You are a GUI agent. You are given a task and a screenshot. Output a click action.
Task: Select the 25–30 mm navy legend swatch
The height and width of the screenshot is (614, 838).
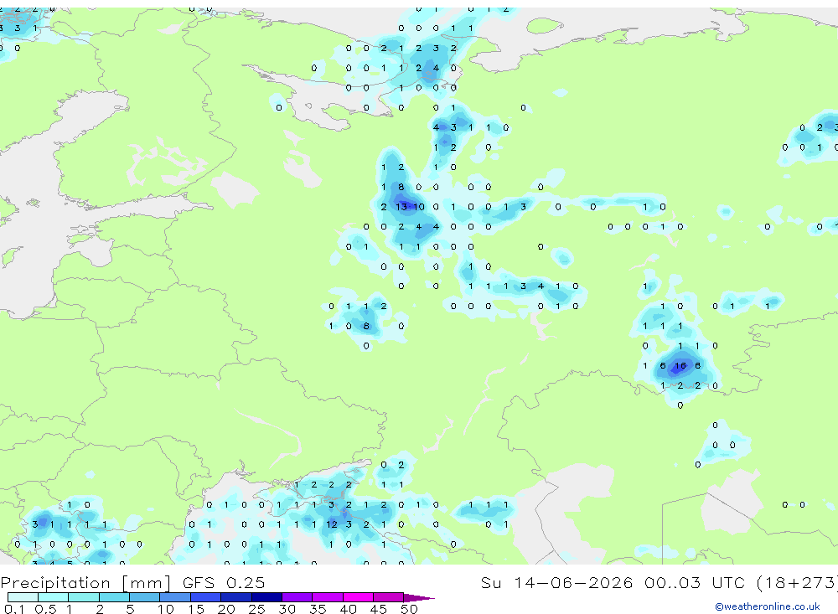266,597
